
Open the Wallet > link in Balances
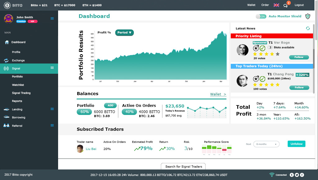tap(218, 94)
